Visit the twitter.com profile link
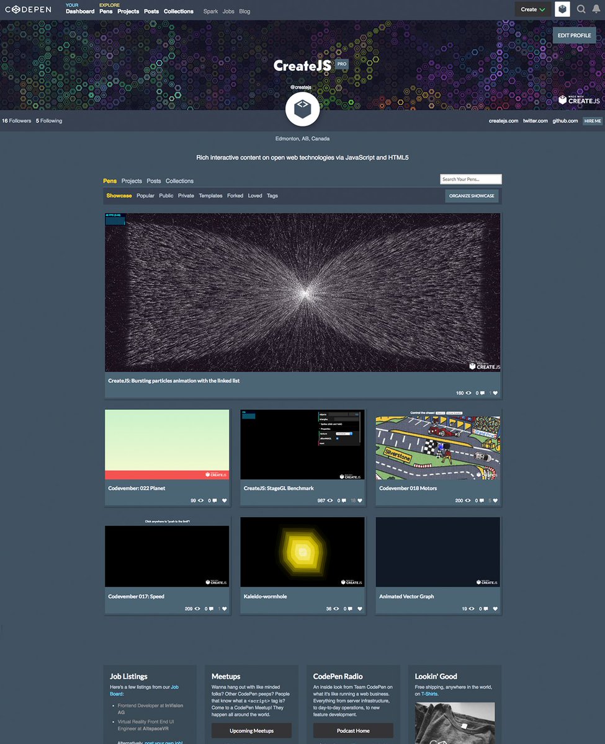 pos(536,121)
